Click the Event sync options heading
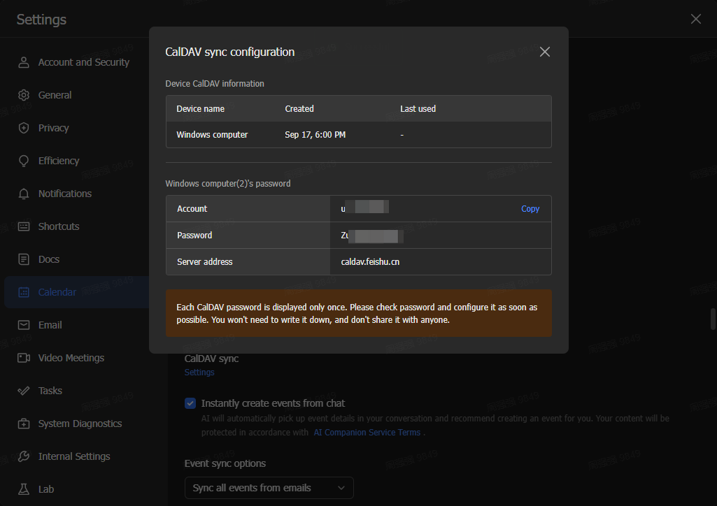 coord(225,463)
